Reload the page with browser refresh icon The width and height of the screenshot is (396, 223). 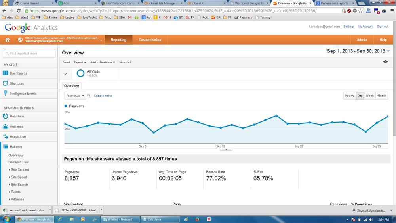click(19, 11)
